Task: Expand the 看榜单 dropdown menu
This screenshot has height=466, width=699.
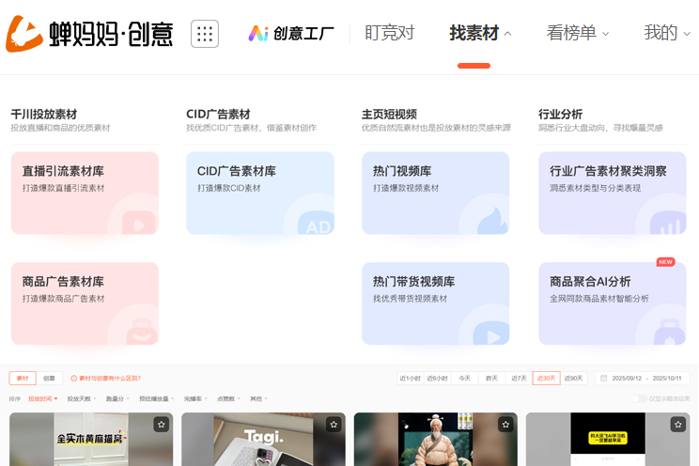Action: pos(577,34)
